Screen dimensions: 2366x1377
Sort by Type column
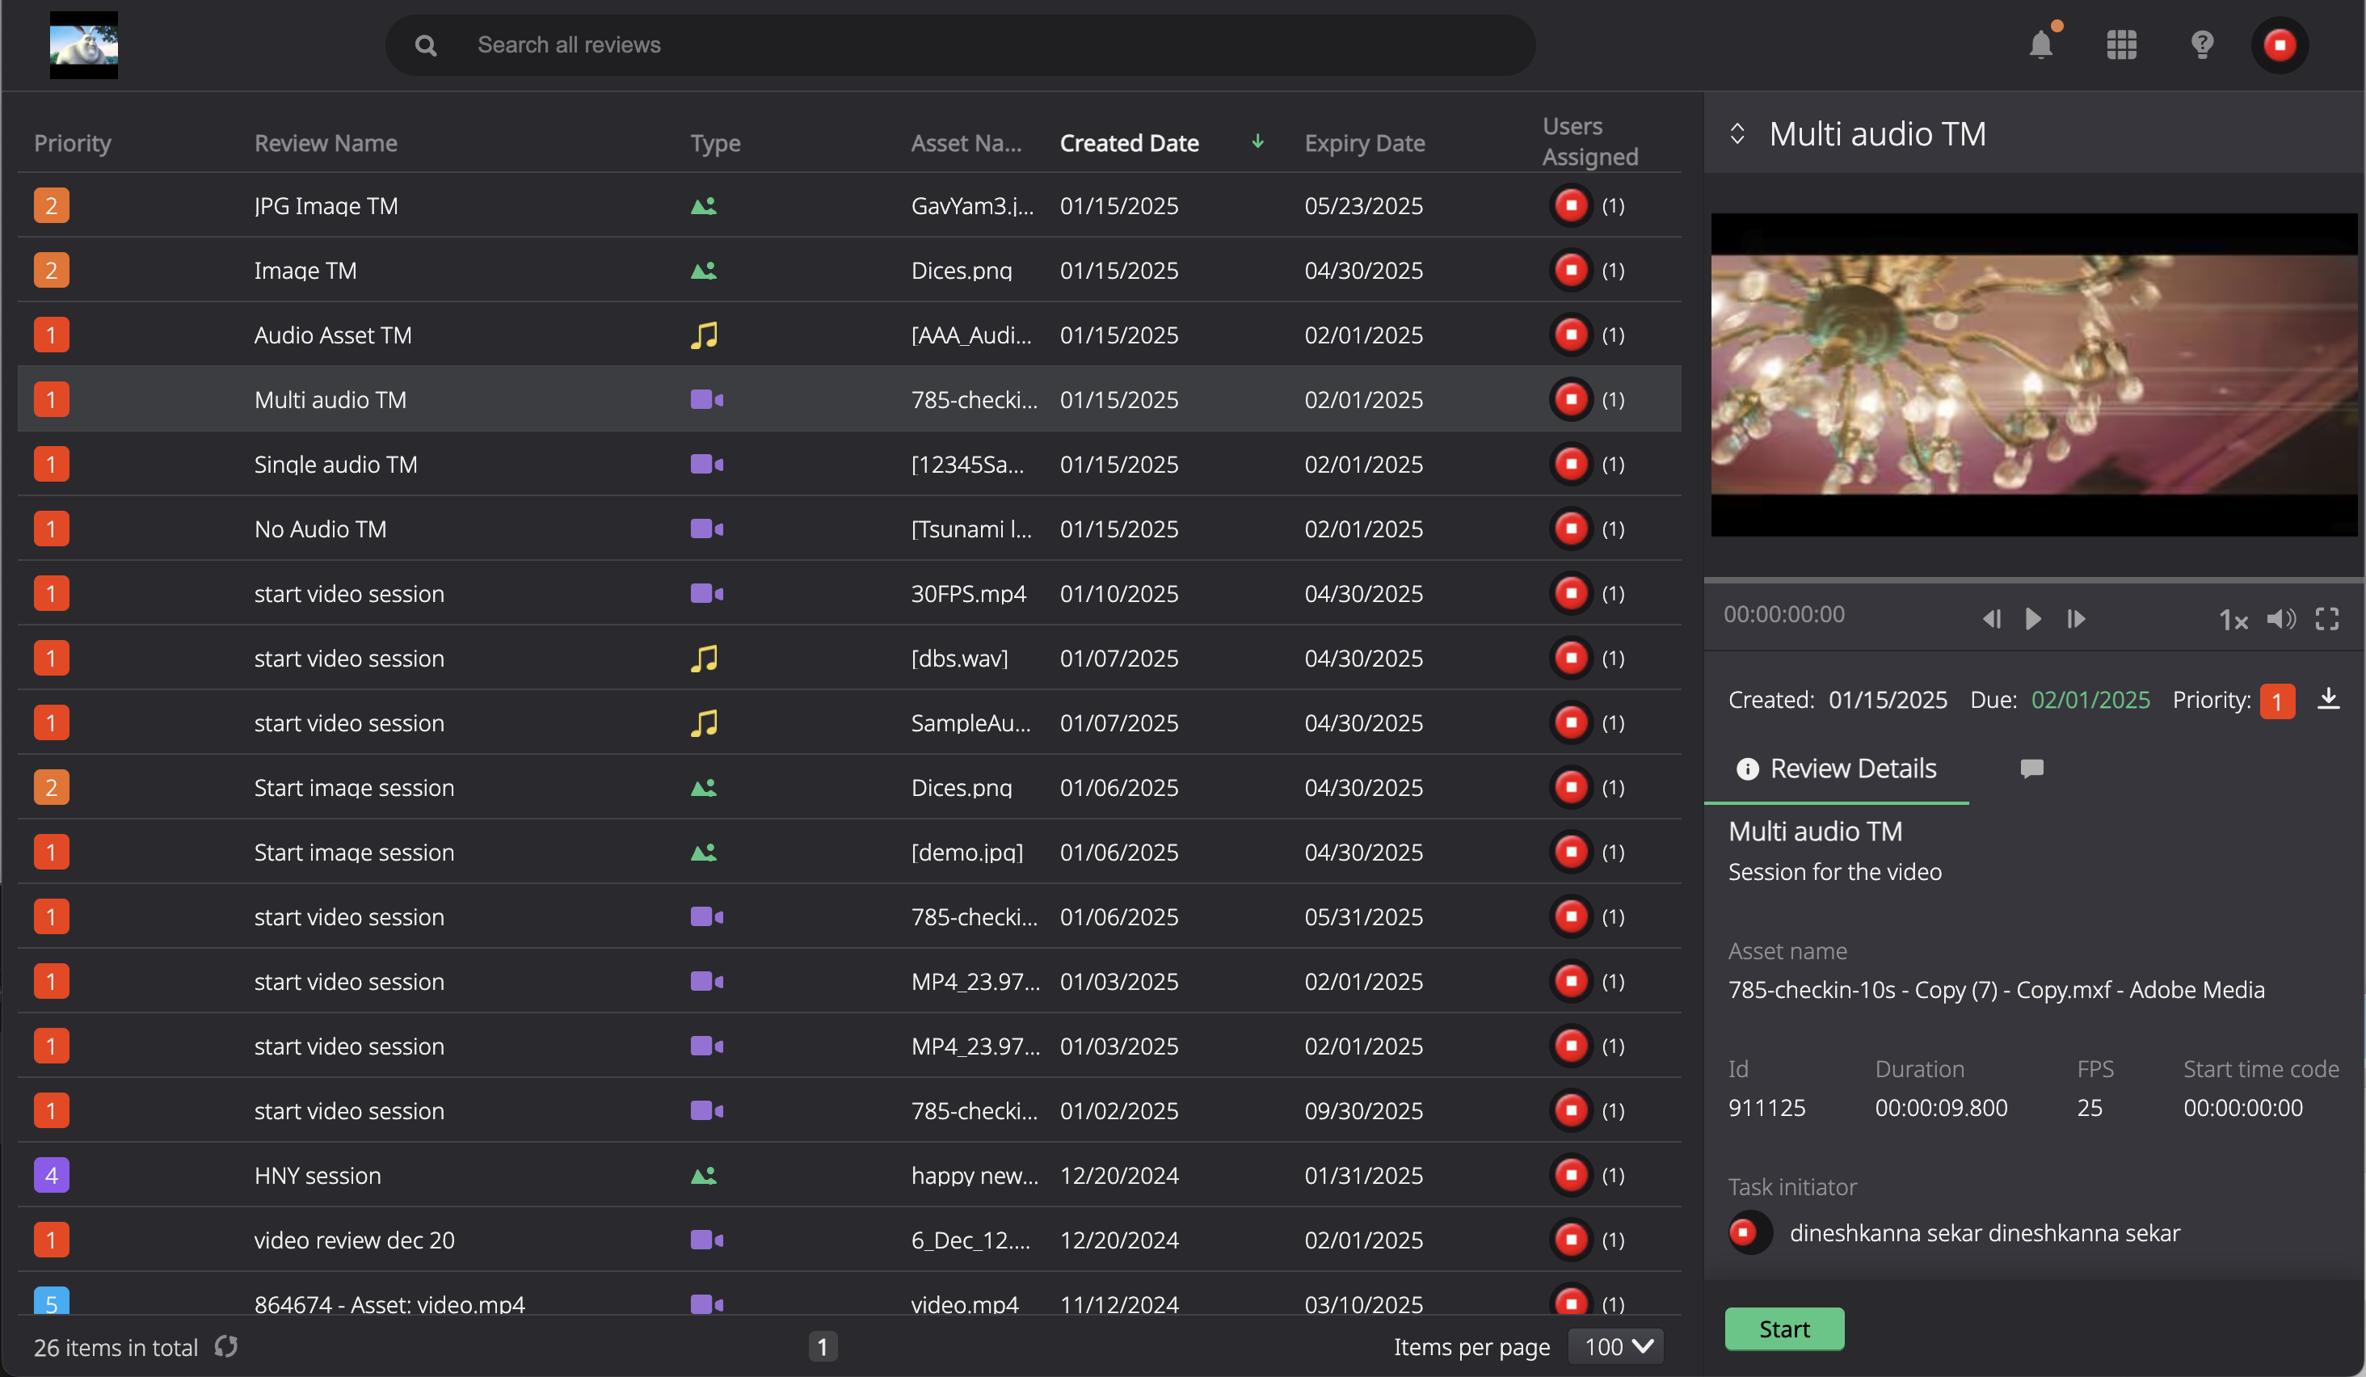pos(715,143)
